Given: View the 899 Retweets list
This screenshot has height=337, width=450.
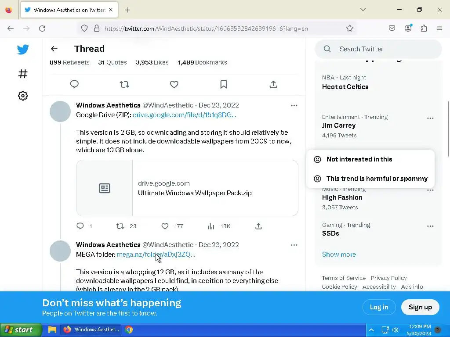Looking at the screenshot, I should (x=69, y=62).
